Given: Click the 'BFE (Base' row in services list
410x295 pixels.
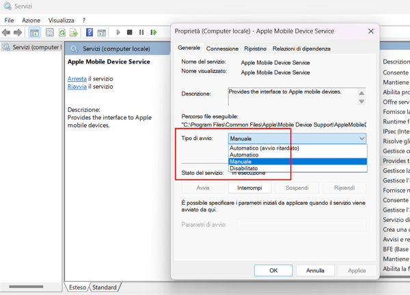Looking at the screenshot, I should [x=396, y=249].
